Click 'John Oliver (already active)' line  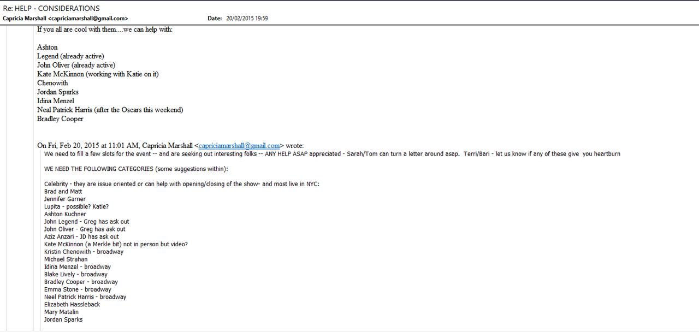[76, 65]
